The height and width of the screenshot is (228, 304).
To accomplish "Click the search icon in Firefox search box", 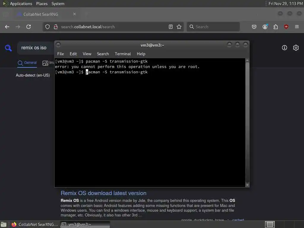I will click(191, 27).
